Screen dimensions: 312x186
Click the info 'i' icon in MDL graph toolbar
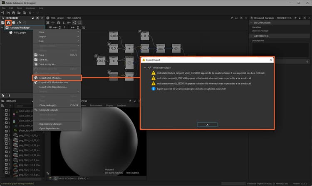(64, 23)
